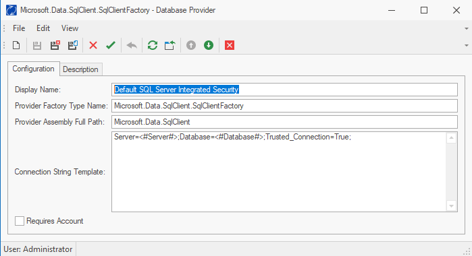This screenshot has width=472, height=256.
Task: Click the window with return arrow icon
Action: click(169, 45)
